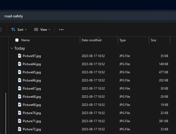This screenshot has height=134, width=176.
Task: Click the Picture68.jpg file icon
Action: (x=20, y=96)
